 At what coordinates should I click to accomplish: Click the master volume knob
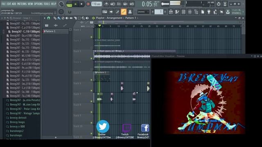pos(61,4)
